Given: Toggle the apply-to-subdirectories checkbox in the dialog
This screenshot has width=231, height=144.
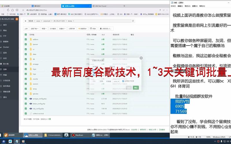Looking at the screenshot, I should tap(123, 81).
